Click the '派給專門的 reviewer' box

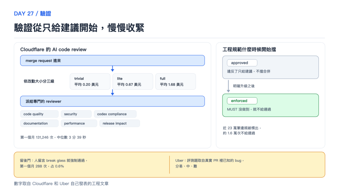pos(113,101)
